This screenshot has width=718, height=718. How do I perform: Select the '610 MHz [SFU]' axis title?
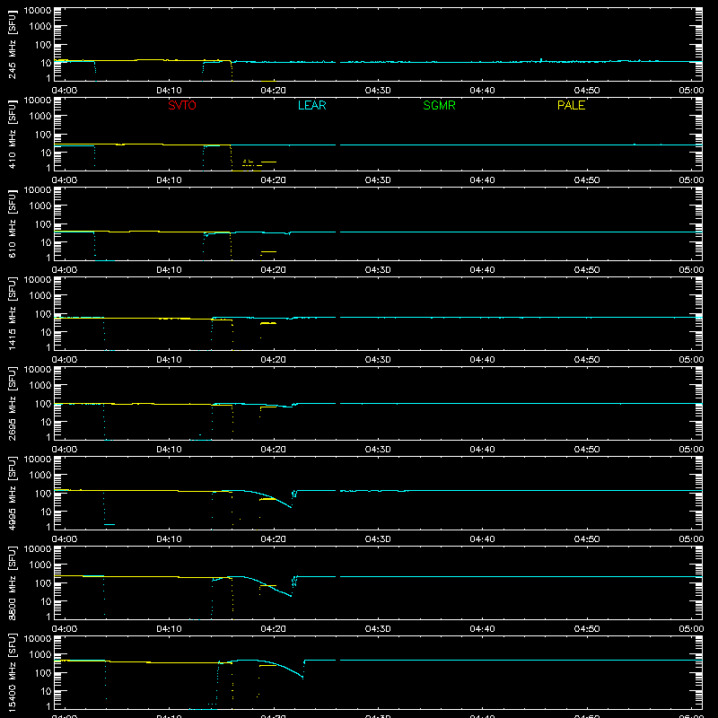tap(12, 223)
